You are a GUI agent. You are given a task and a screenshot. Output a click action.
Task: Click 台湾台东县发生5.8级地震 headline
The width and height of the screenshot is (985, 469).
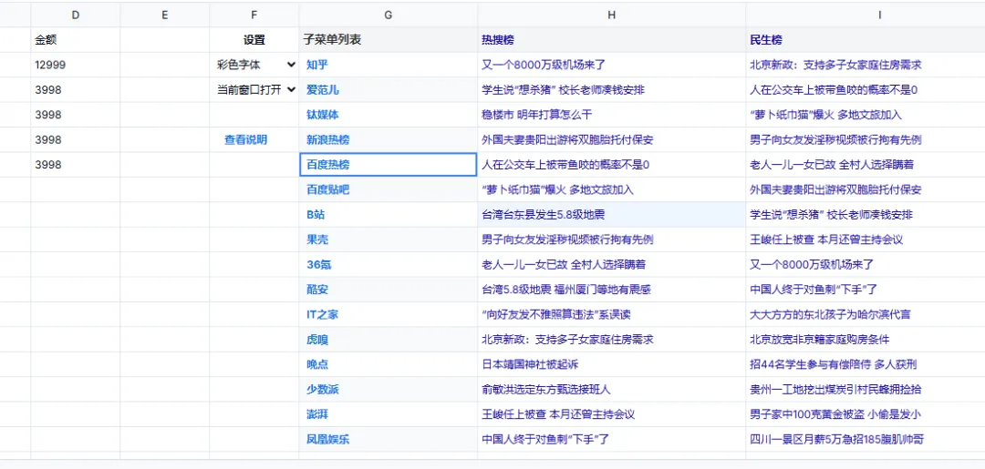point(544,214)
